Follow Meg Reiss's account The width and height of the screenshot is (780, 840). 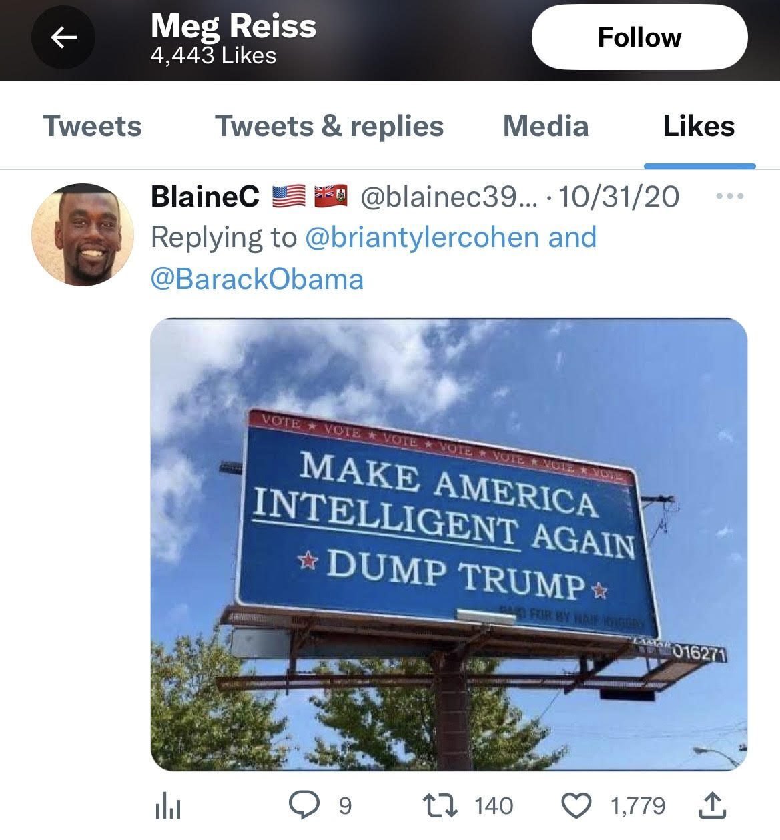[x=639, y=38]
